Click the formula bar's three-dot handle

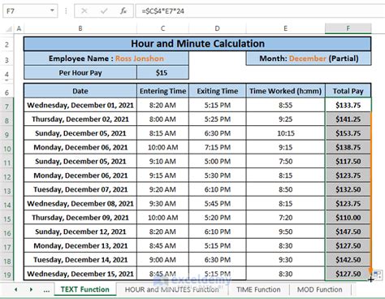click(66, 11)
